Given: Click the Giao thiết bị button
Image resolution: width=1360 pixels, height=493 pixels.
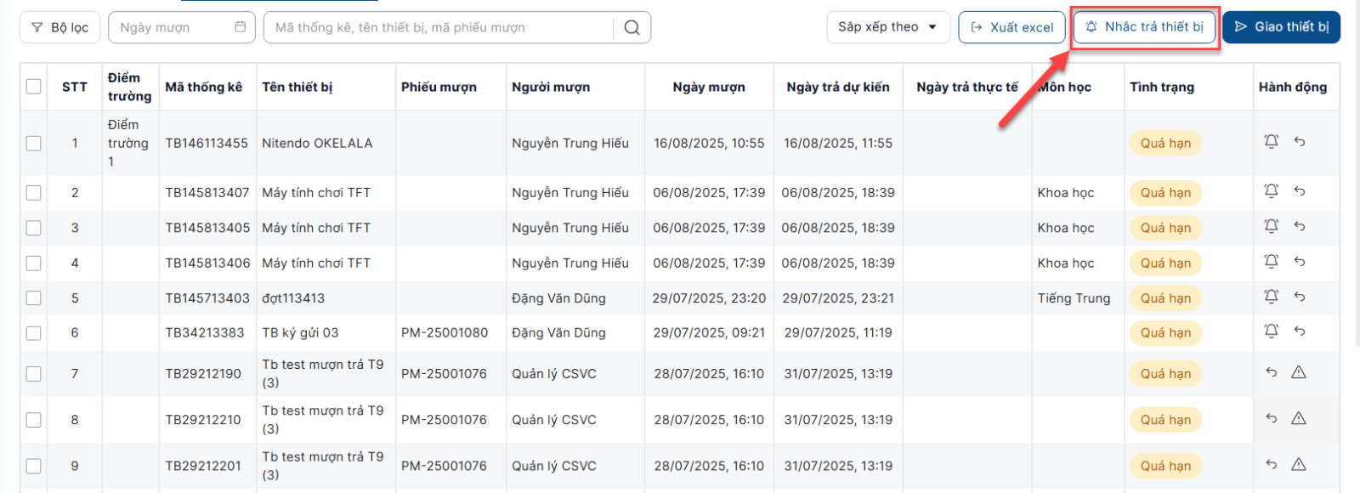Looking at the screenshot, I should coord(1281,27).
